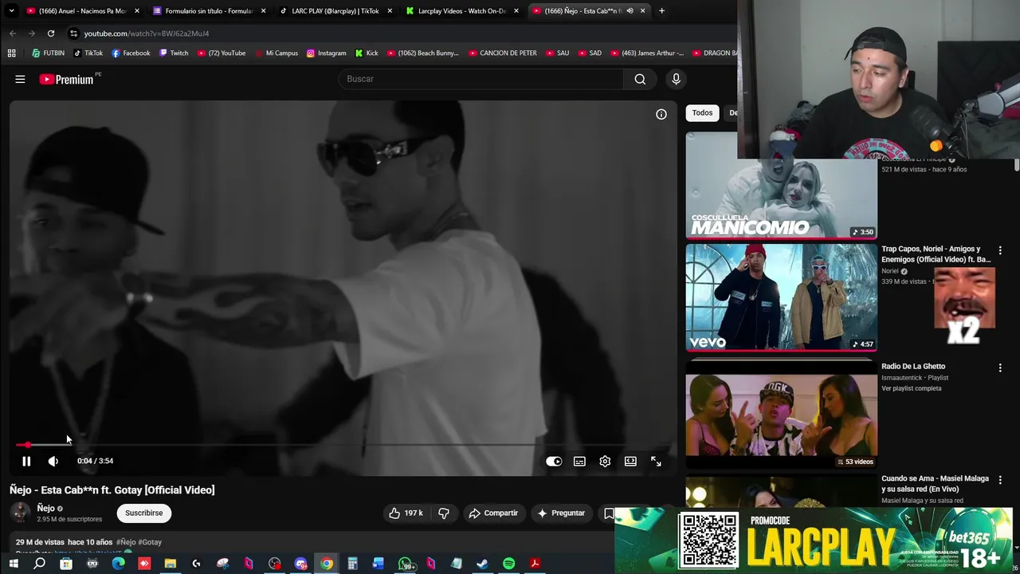
Task: Open Spotify from the taskbar
Action: (x=508, y=564)
